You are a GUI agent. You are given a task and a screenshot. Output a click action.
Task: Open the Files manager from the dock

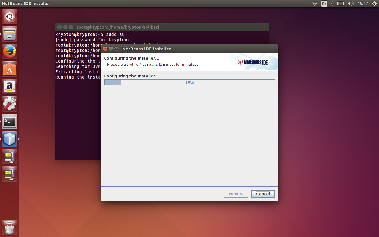tap(9, 34)
